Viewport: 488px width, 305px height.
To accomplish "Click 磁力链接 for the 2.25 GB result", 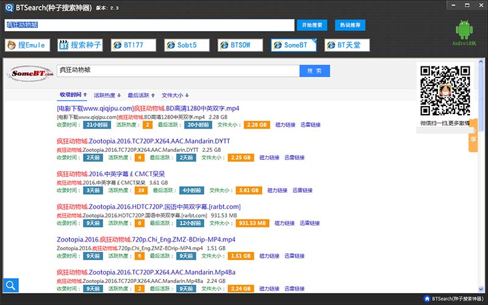I will [269, 157].
